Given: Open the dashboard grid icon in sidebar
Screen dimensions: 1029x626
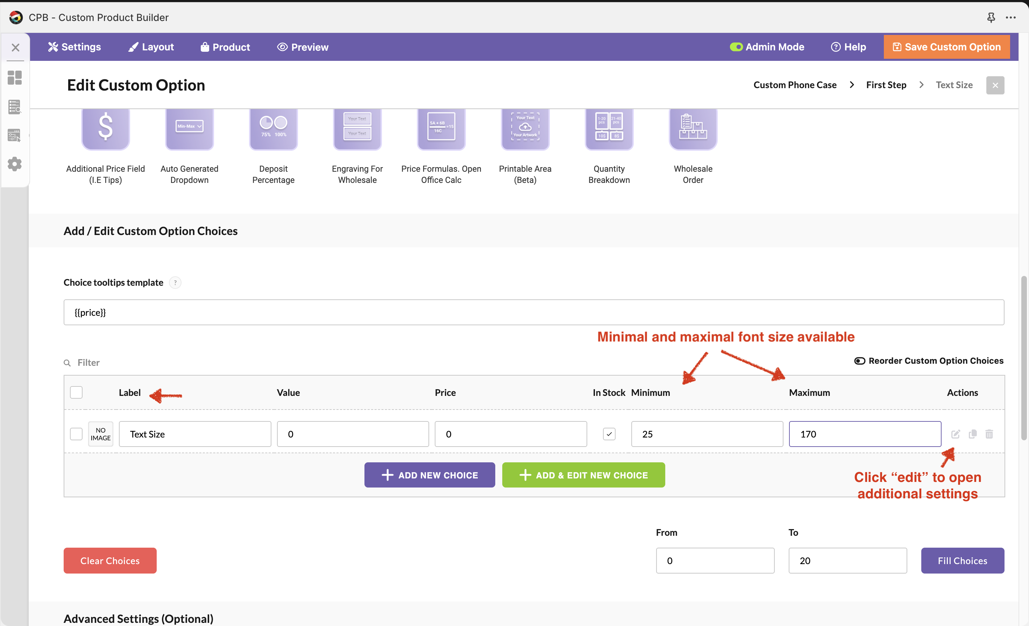Looking at the screenshot, I should click(15, 78).
